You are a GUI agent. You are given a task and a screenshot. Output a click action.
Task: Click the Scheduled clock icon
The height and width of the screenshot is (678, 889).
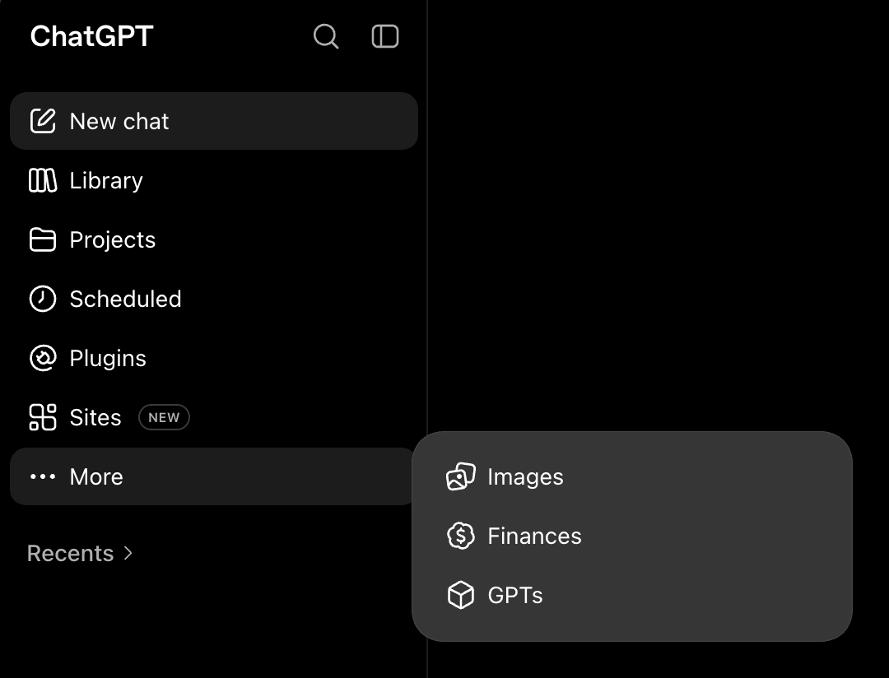43,299
